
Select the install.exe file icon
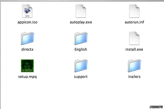(x=134, y=38)
